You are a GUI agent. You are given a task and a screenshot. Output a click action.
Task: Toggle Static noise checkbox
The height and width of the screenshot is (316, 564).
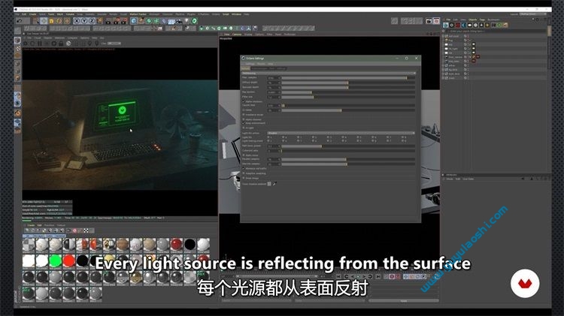(x=244, y=155)
